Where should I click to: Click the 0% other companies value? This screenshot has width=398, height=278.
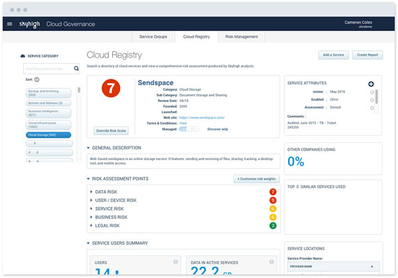pos(296,162)
